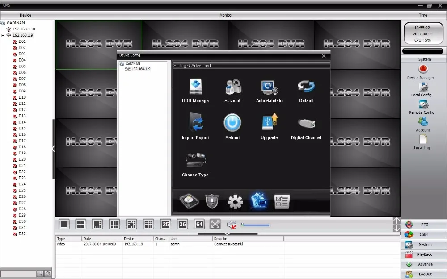Select device 192.168.1.10 in tree
447x279 pixels.
24,29
